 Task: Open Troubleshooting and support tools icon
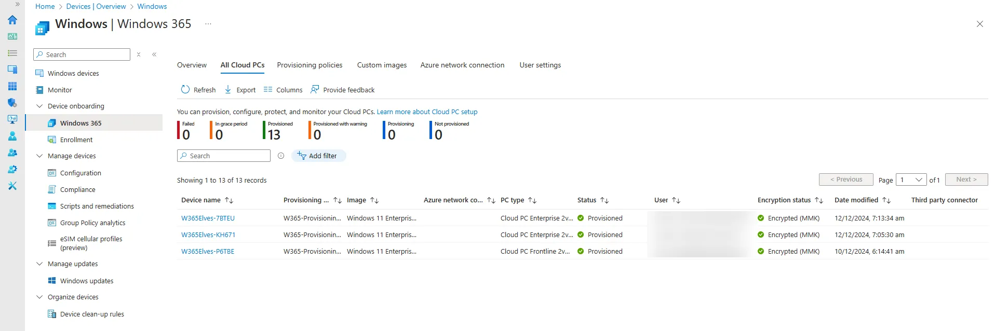coord(12,186)
